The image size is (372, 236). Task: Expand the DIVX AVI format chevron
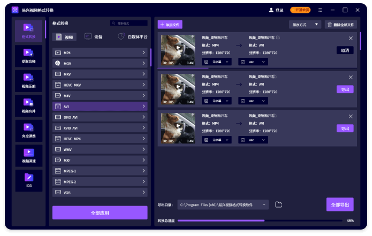tap(143, 117)
